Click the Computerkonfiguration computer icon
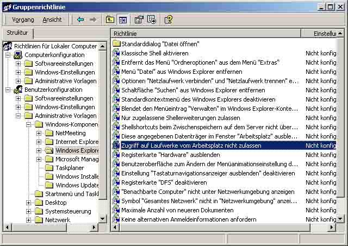 18,55
